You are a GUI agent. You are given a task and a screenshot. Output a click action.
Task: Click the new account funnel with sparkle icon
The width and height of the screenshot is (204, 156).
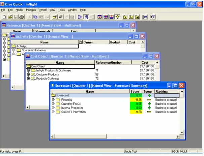click(60, 17)
